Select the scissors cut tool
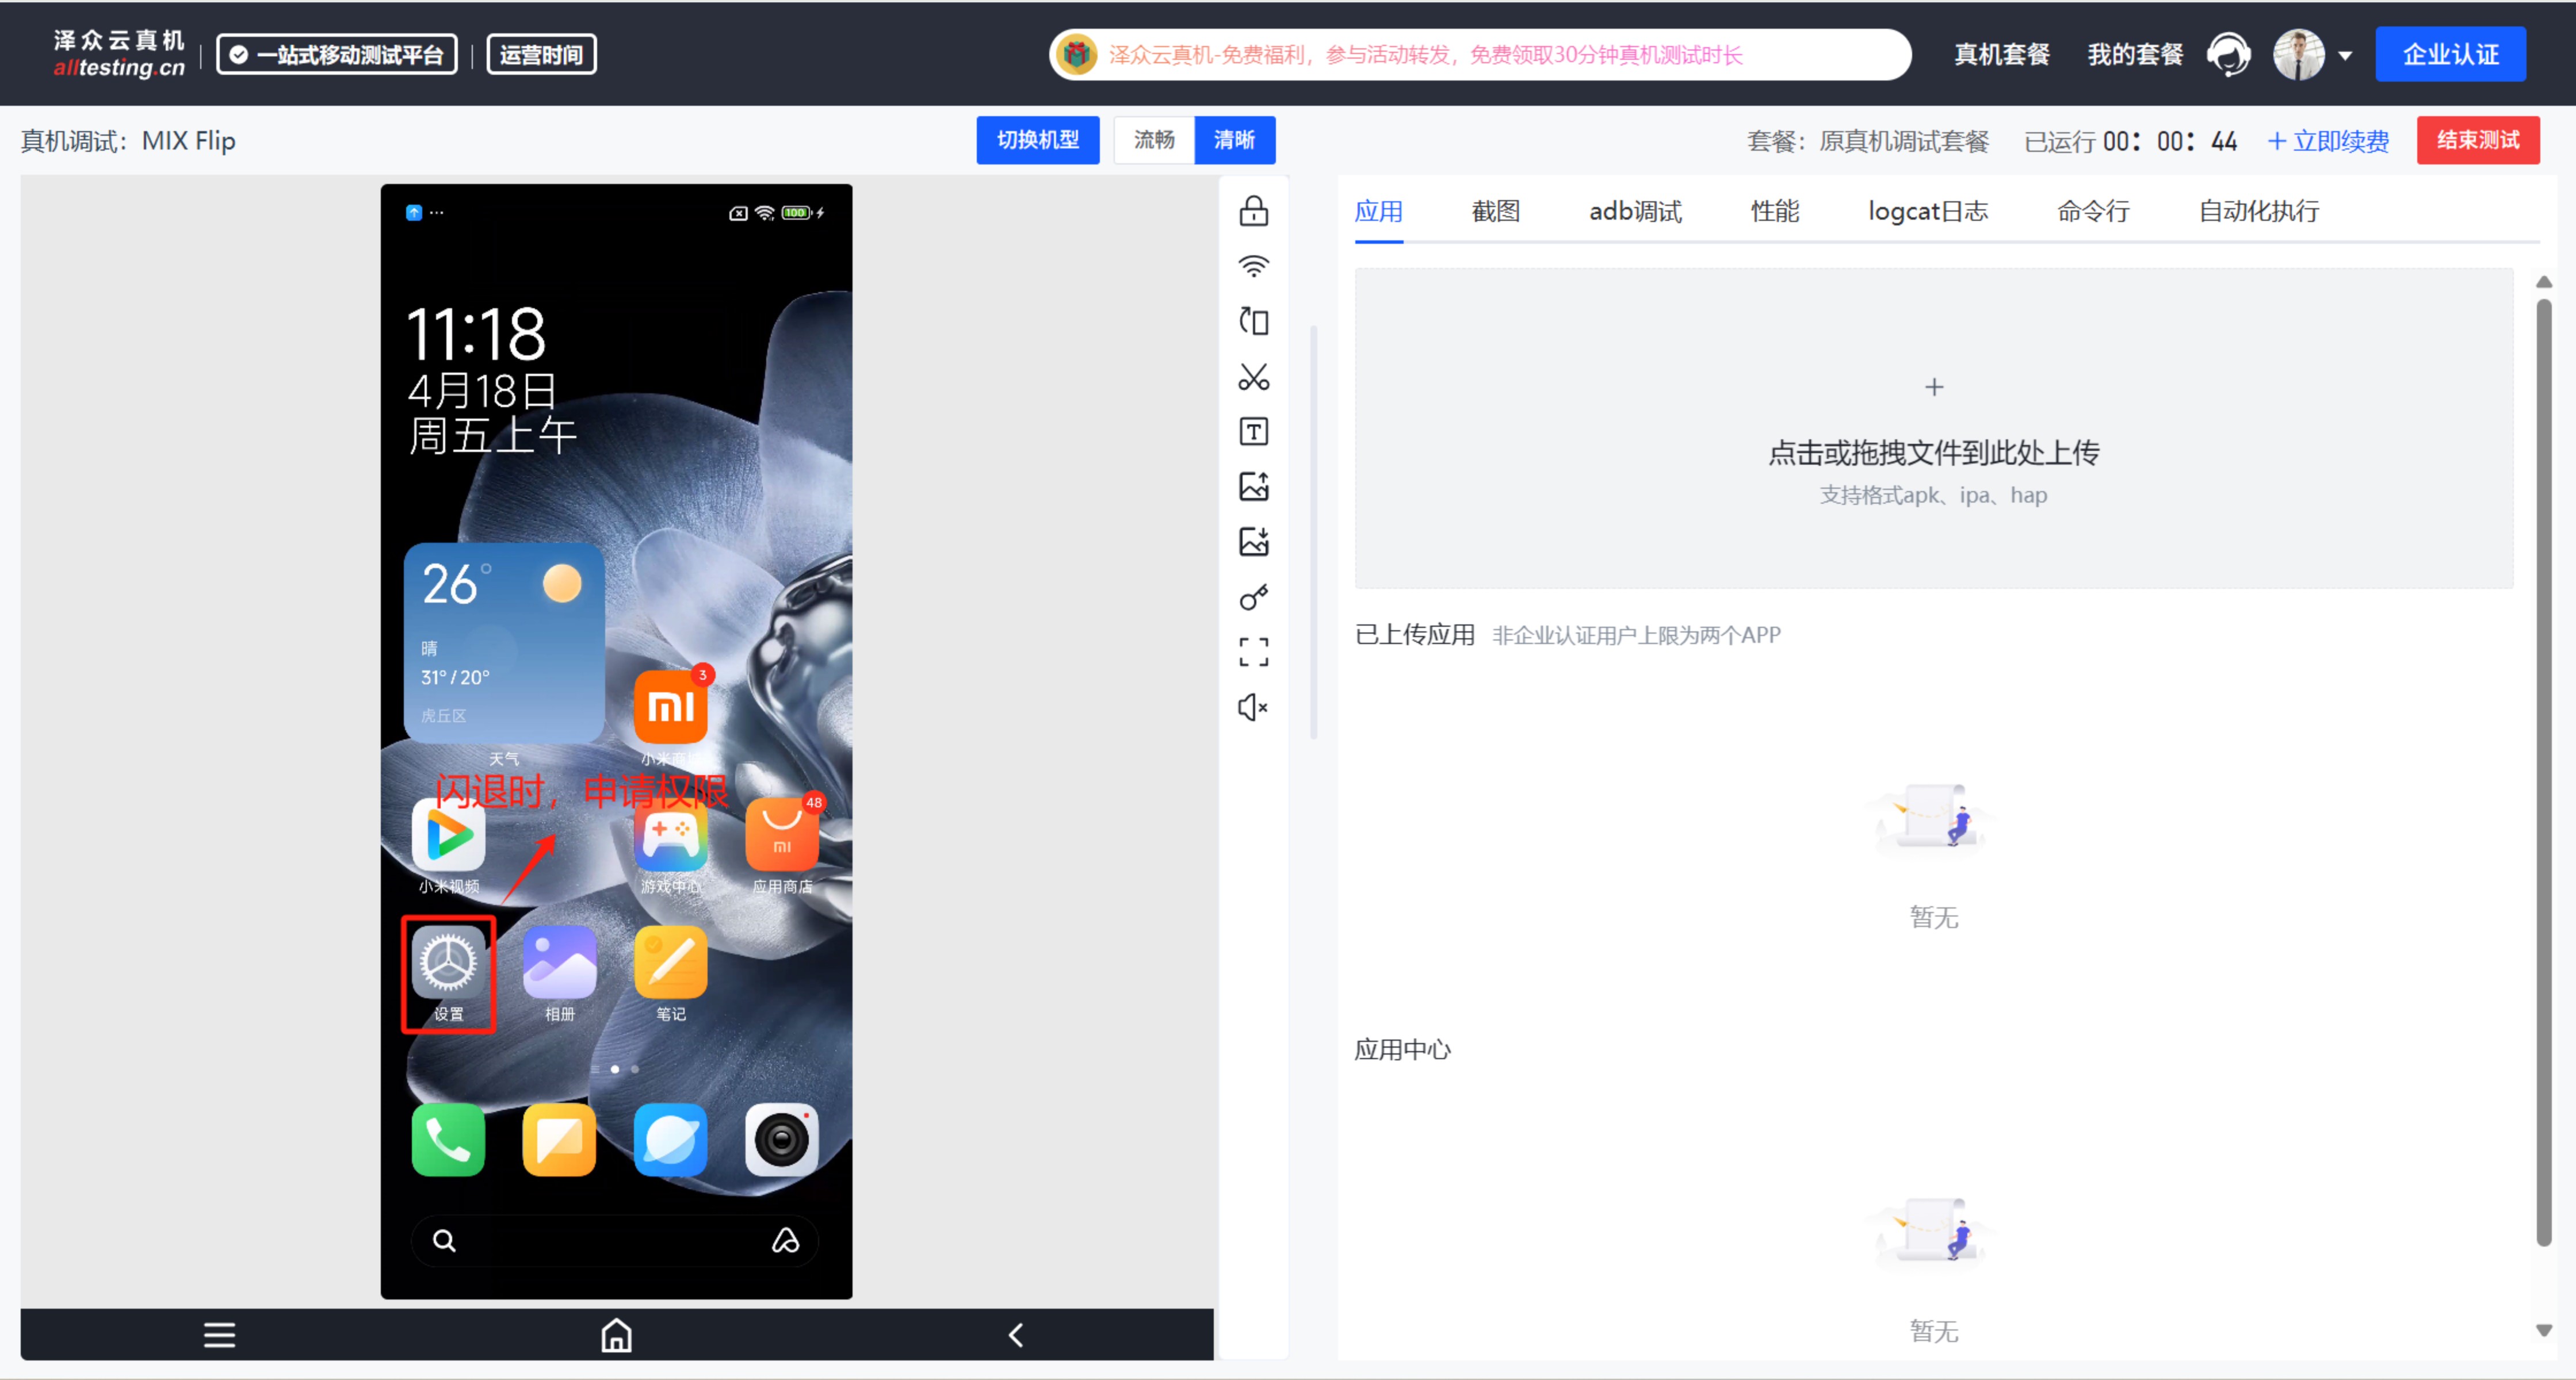The height and width of the screenshot is (1380, 2576). pos(1253,377)
